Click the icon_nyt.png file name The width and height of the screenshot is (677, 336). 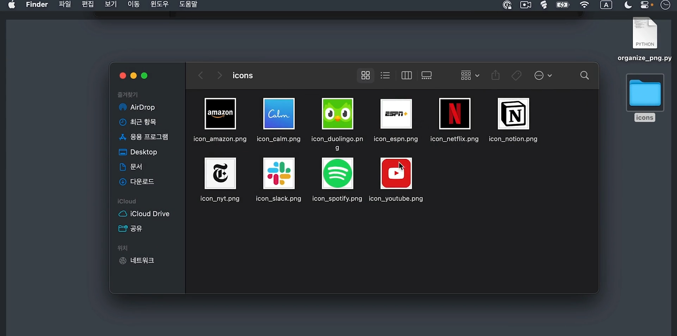point(220,199)
